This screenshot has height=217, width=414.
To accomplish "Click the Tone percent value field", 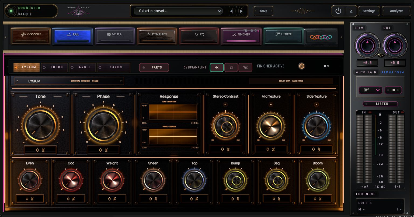I will coord(40,150).
